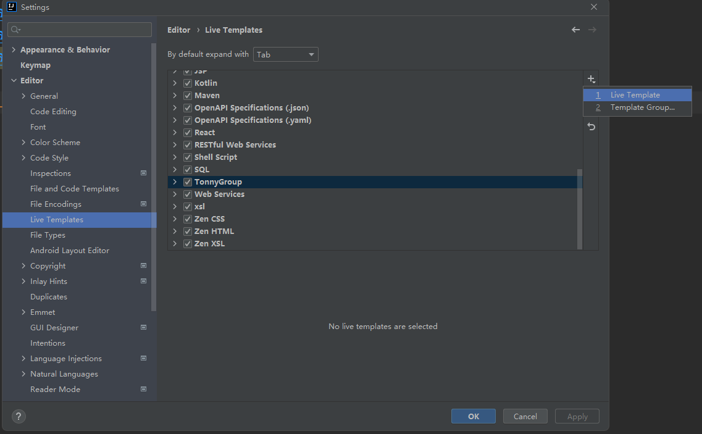The height and width of the screenshot is (434, 702).
Task: Toggle the OpenAPI Specifications (.json) checkbox
Action: click(x=188, y=108)
